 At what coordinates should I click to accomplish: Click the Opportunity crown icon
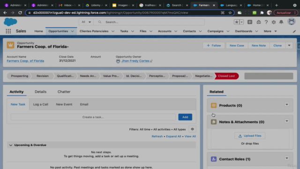10,45
